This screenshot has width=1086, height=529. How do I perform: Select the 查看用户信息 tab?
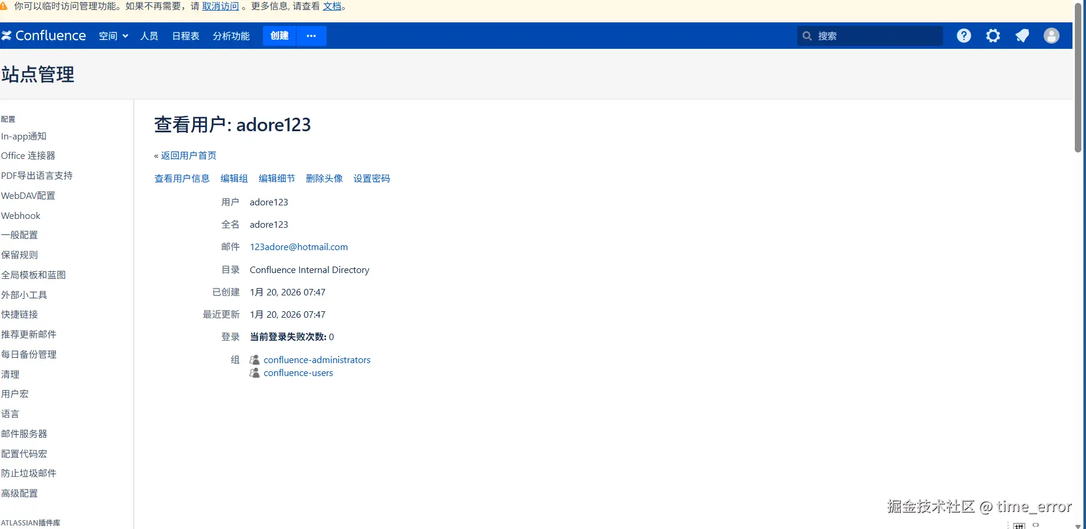click(x=182, y=178)
